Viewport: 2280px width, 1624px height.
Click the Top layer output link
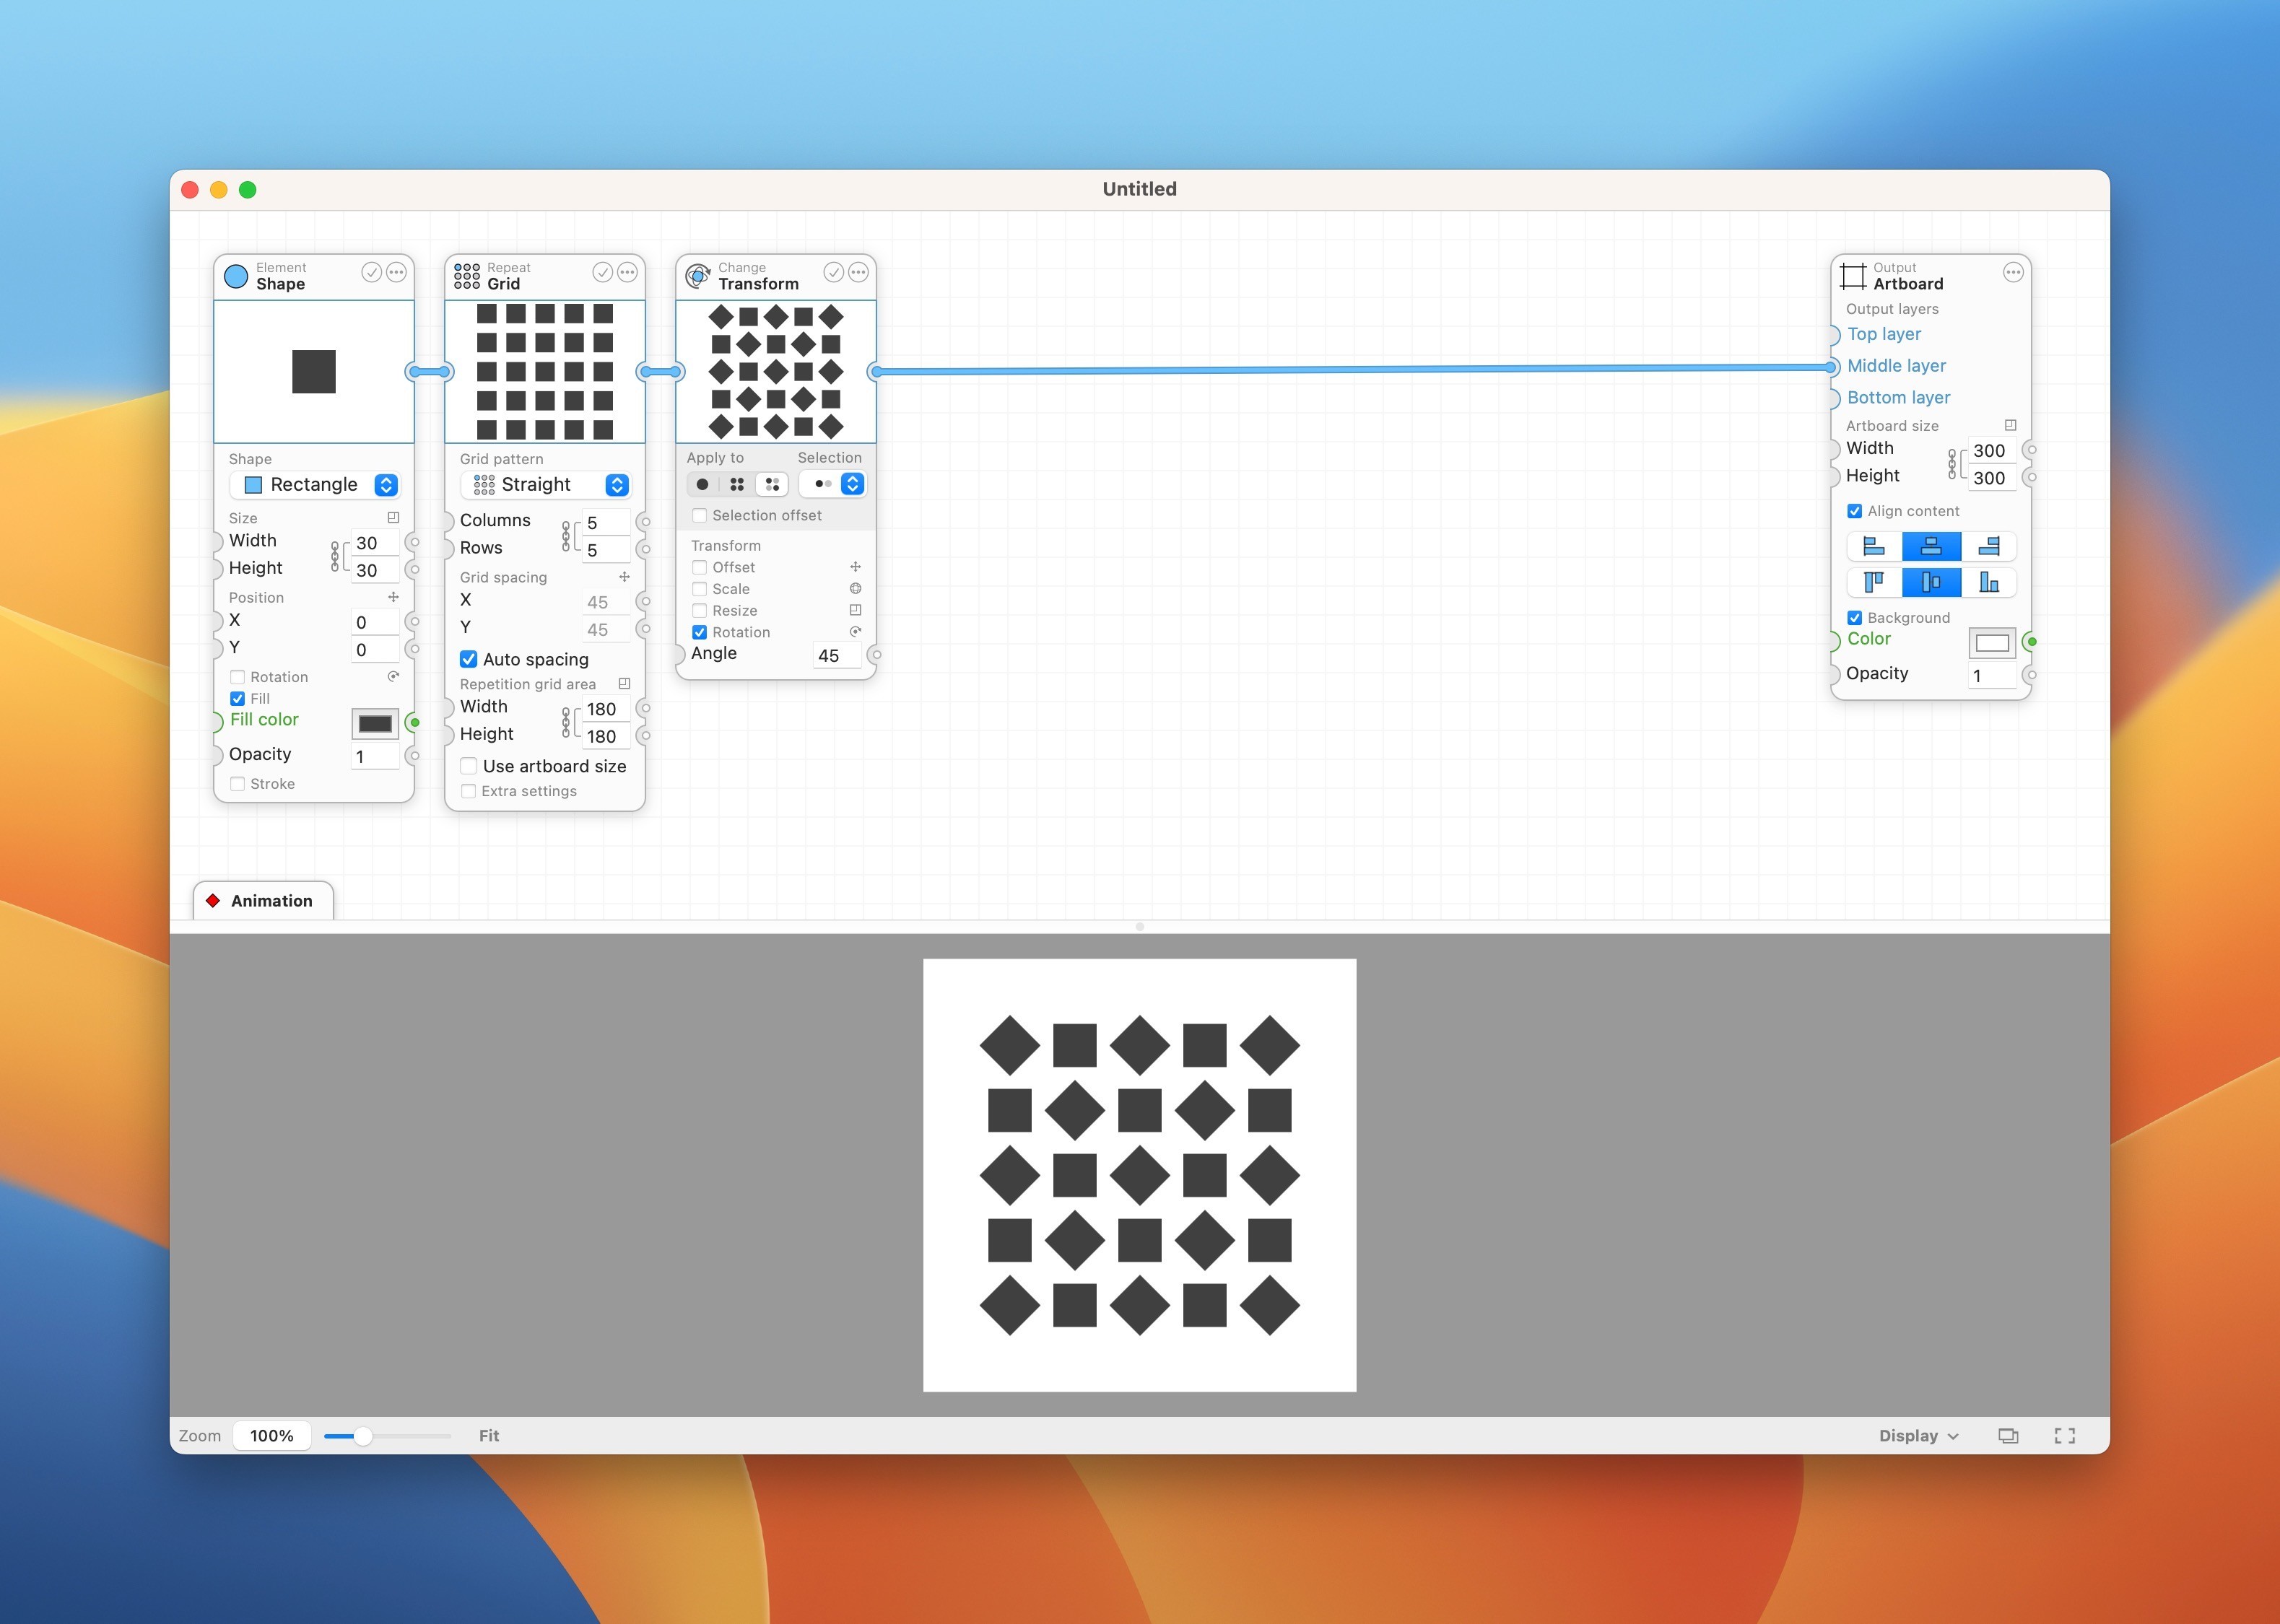point(1883,334)
